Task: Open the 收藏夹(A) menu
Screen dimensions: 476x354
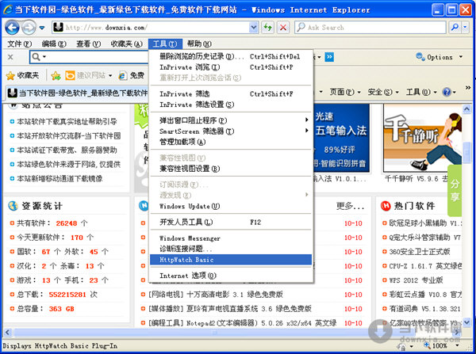Action: [127, 44]
